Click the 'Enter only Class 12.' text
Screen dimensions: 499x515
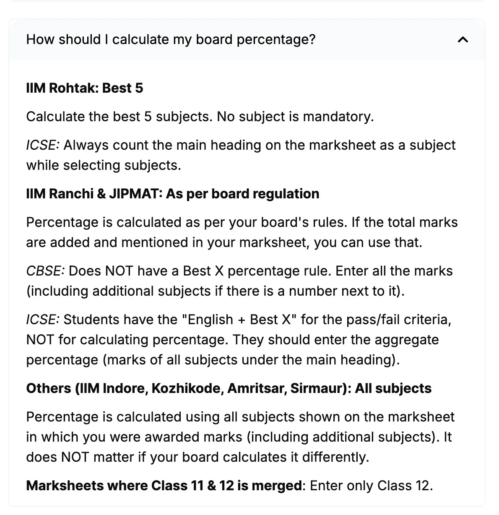(372, 486)
